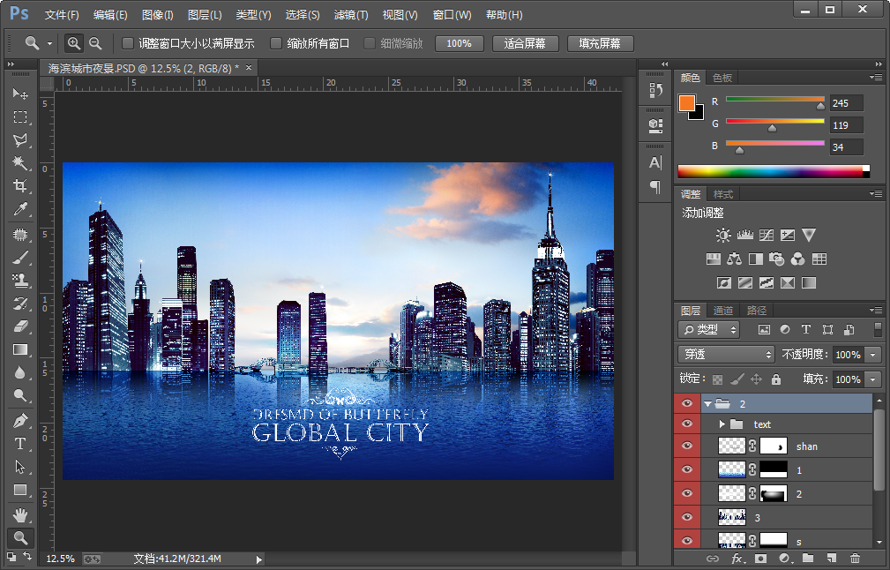Viewport: 890px width, 570px height.
Task: Open the blend mode 穿透 dropdown
Action: tap(725, 355)
